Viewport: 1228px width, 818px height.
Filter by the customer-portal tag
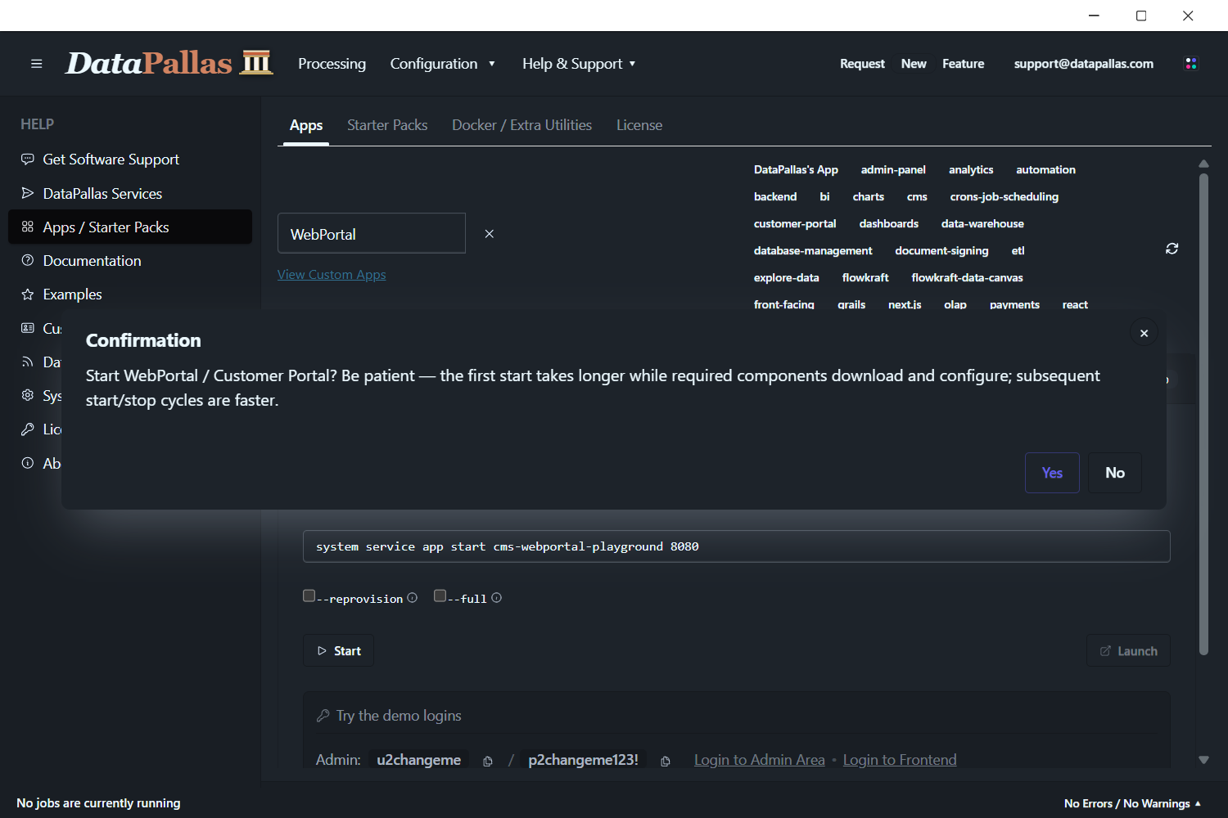pos(795,223)
